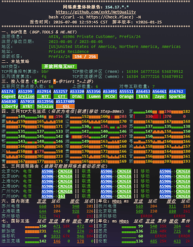Click 上海联通 send speed 644
Viewport: 193px width, 247px height.
pyautogui.click(x=43, y=211)
